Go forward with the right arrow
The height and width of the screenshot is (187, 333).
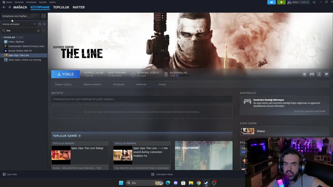(x=10, y=7)
